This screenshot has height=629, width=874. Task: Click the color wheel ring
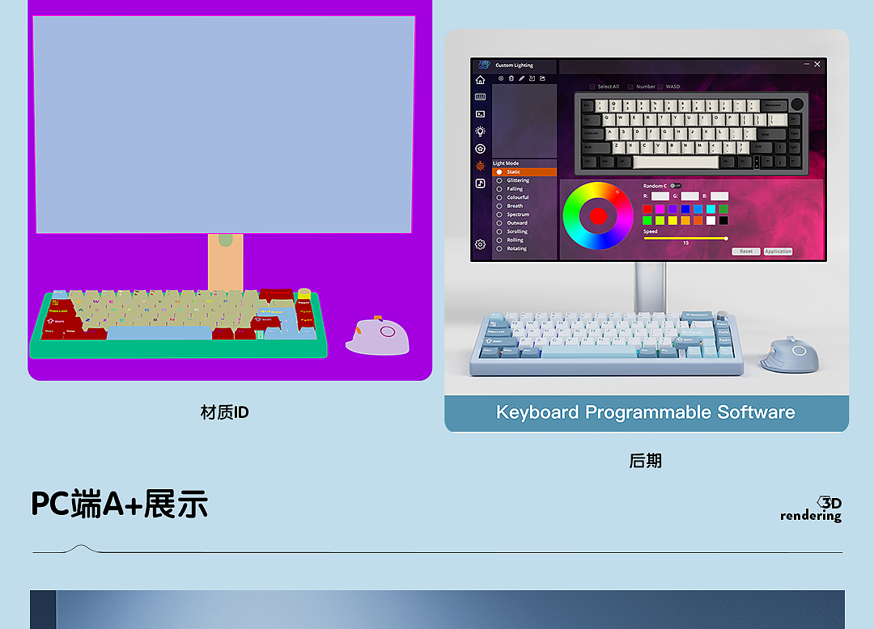click(x=571, y=216)
